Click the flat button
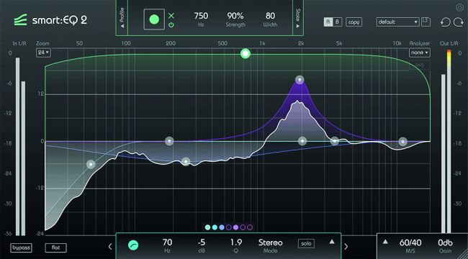 (56, 247)
